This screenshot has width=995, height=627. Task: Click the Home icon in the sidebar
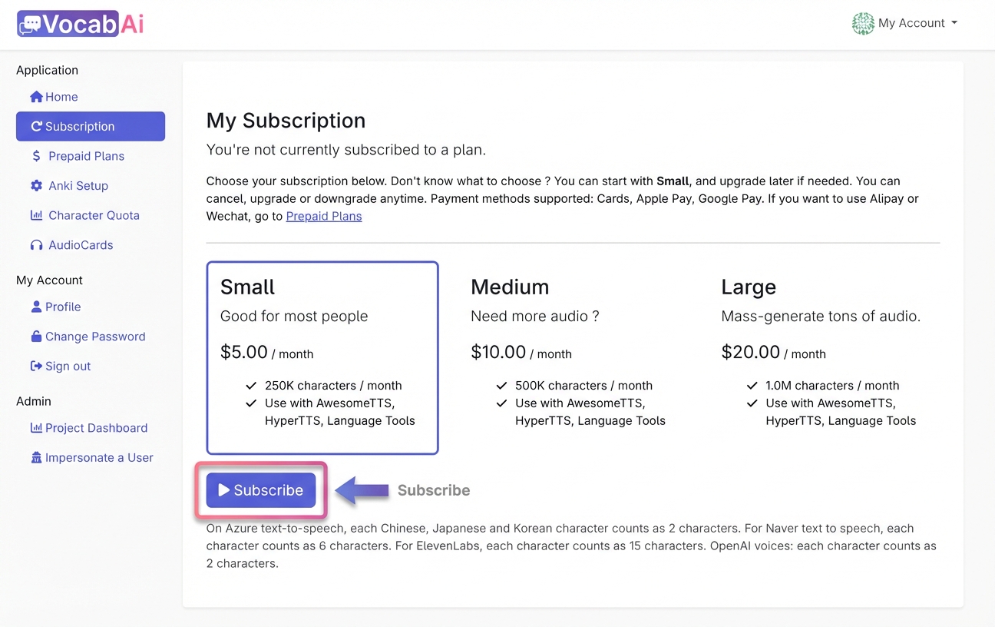pyautogui.click(x=35, y=97)
